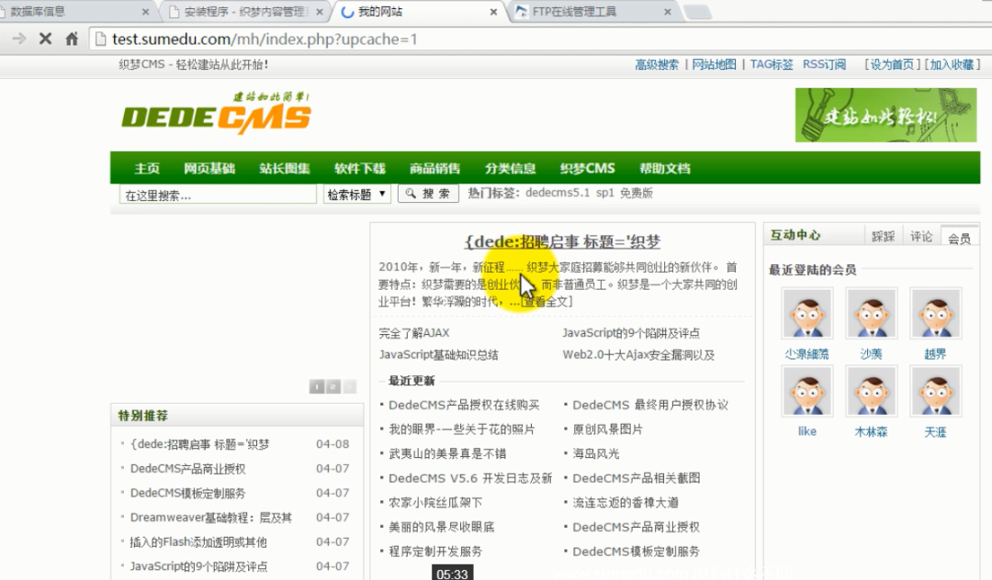
Task: Close the 安装程序 browser tab
Action: click(x=320, y=11)
